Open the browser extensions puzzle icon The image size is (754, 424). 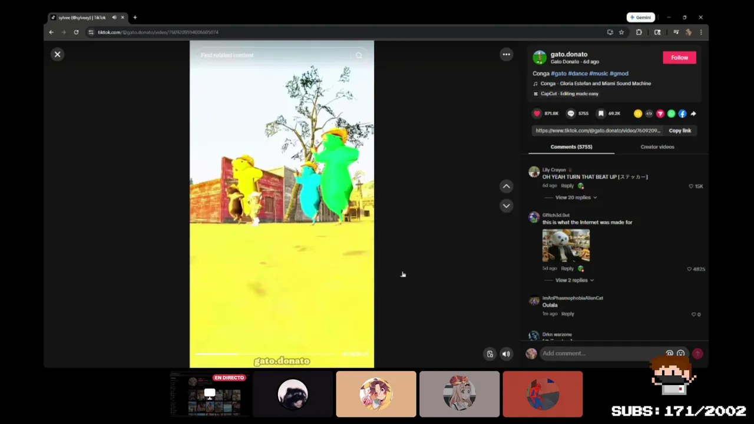639,32
